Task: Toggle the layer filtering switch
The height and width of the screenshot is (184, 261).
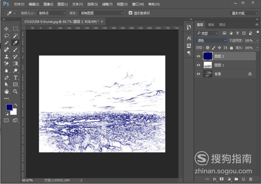Action: 258,32
